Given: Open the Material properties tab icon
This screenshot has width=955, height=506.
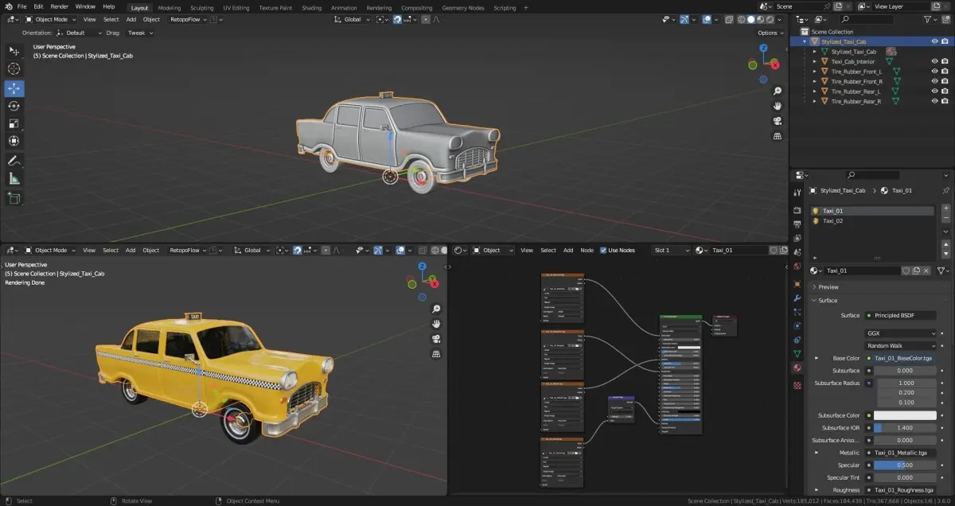Looking at the screenshot, I should click(x=797, y=368).
